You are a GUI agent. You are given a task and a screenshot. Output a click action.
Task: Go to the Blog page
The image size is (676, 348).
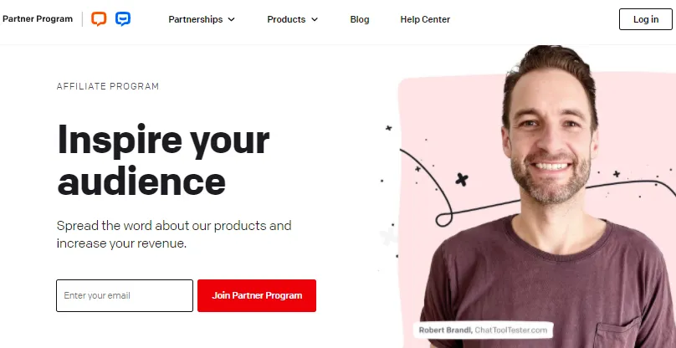[x=360, y=19]
